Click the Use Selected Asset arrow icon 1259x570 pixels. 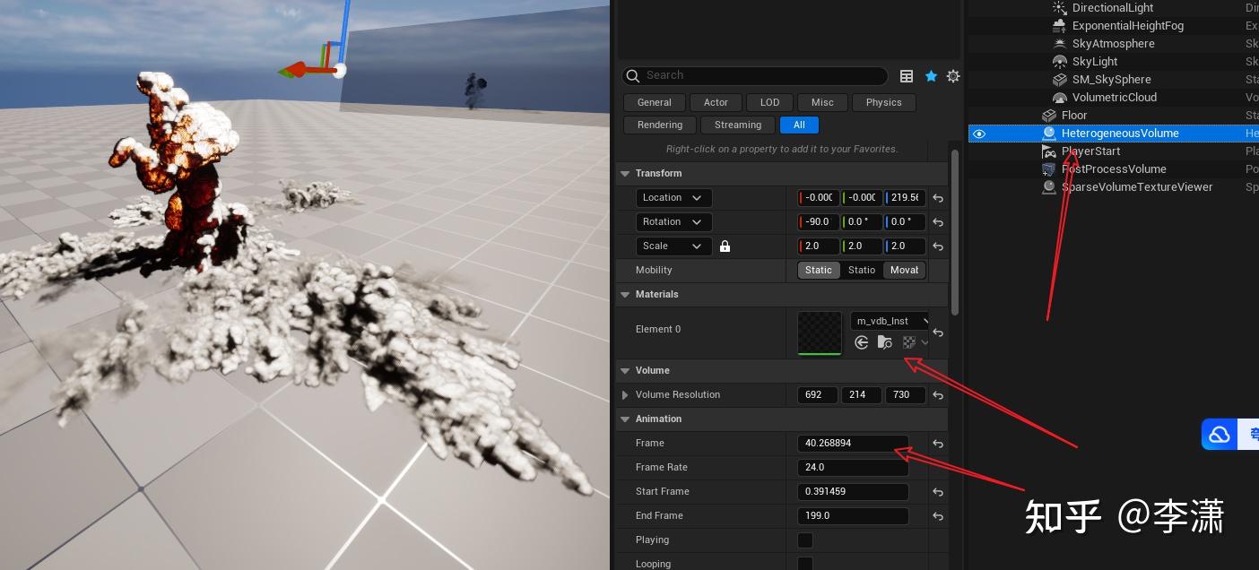[x=862, y=342]
